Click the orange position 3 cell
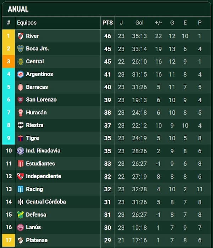This screenshot has height=248, width=213. (x=9, y=62)
